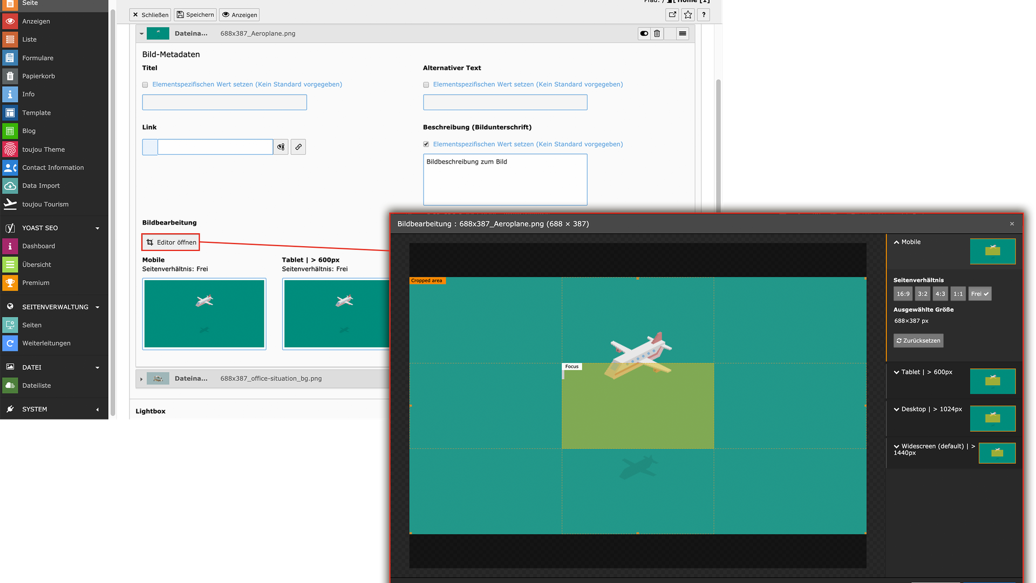Image resolution: width=1036 pixels, height=583 pixels.
Task: Open the Weiterleitungen module
Action: (x=46, y=343)
